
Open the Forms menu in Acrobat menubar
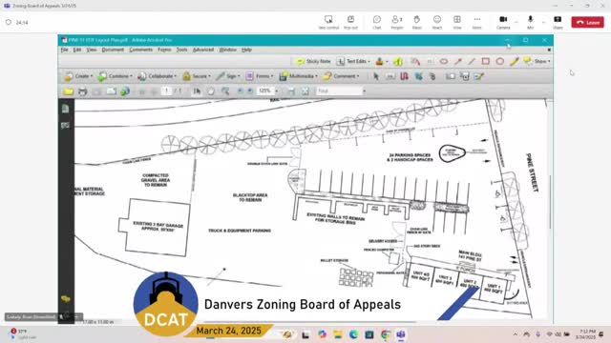[164, 50]
